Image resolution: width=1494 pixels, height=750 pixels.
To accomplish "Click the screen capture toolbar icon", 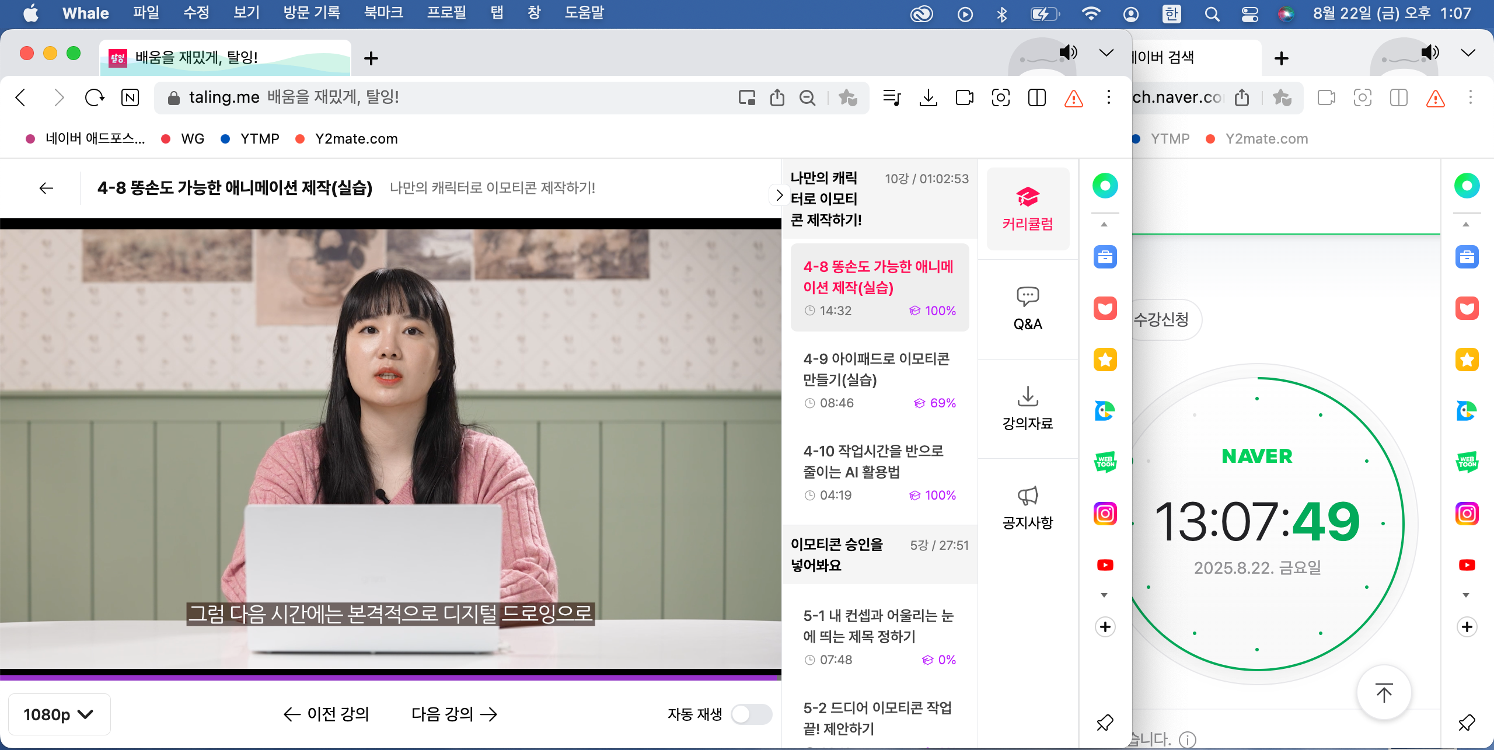I will coord(1000,97).
